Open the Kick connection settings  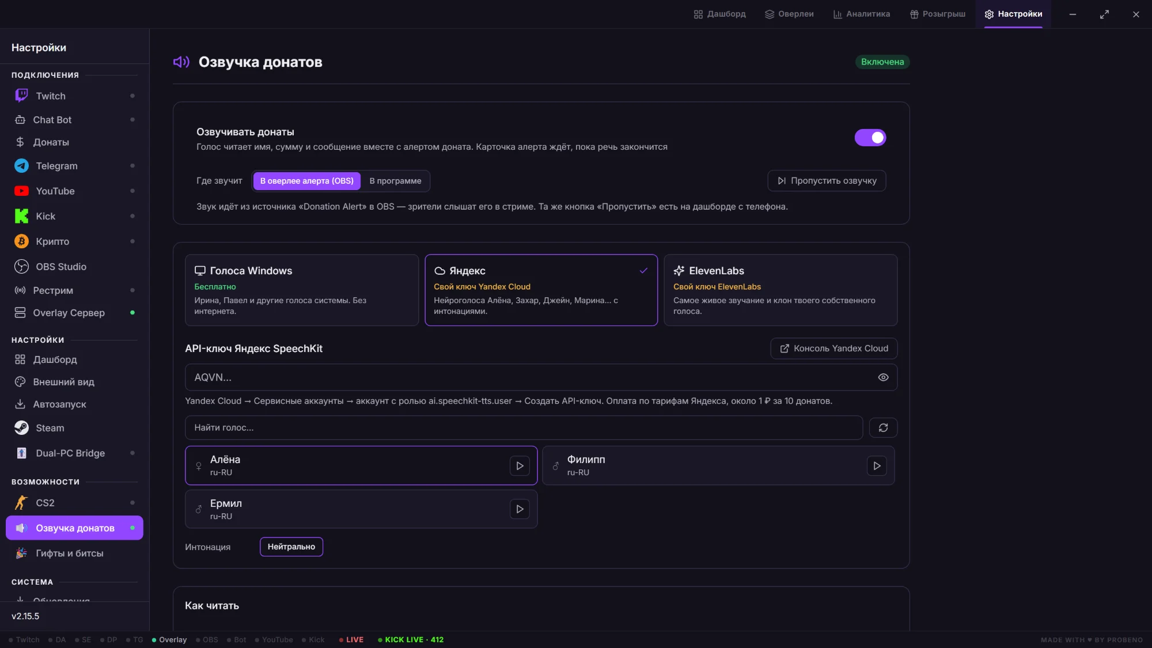pyautogui.click(x=74, y=216)
